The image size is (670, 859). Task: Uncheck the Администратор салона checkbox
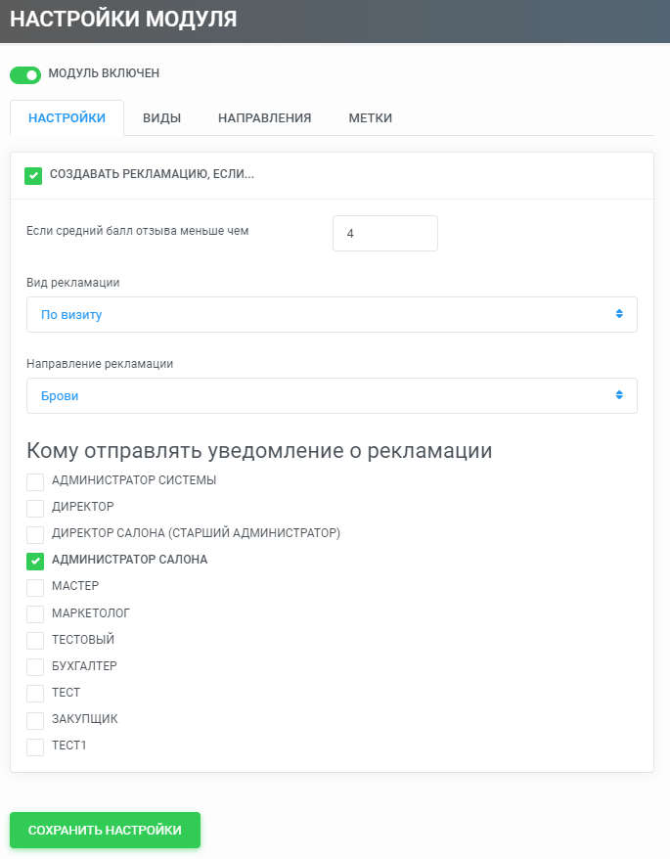[35, 561]
